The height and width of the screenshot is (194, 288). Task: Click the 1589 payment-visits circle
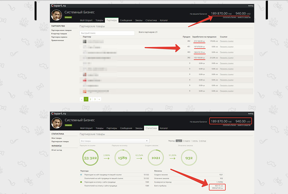(x=122, y=158)
